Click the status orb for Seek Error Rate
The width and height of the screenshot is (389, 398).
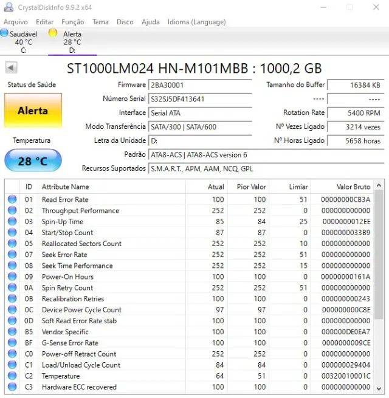click(x=12, y=255)
